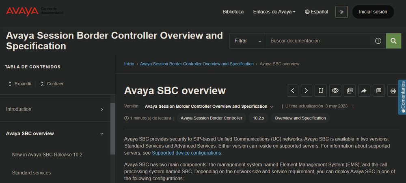Click Avaya Session Border Controller tag
The width and height of the screenshot is (406, 183).
pos(212,118)
